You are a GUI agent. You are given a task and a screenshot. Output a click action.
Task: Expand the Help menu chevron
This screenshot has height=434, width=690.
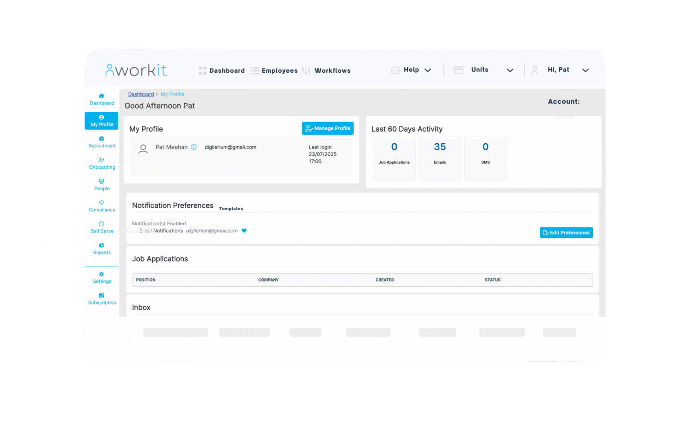(428, 70)
